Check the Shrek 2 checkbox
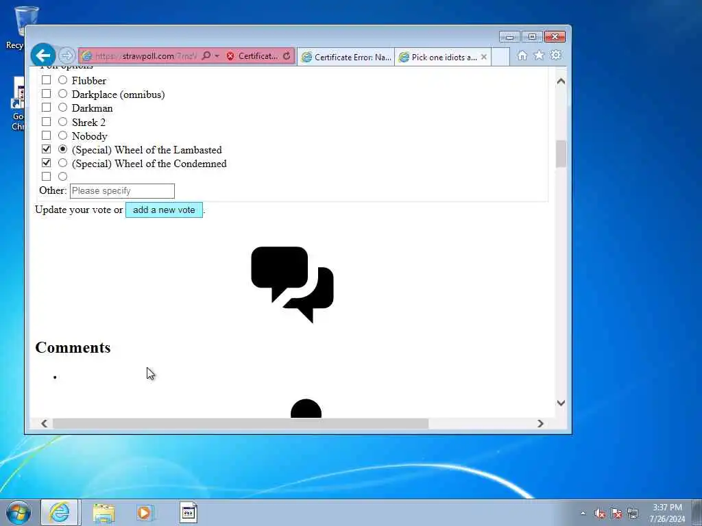Viewport: 702px width, 526px height. (x=46, y=122)
